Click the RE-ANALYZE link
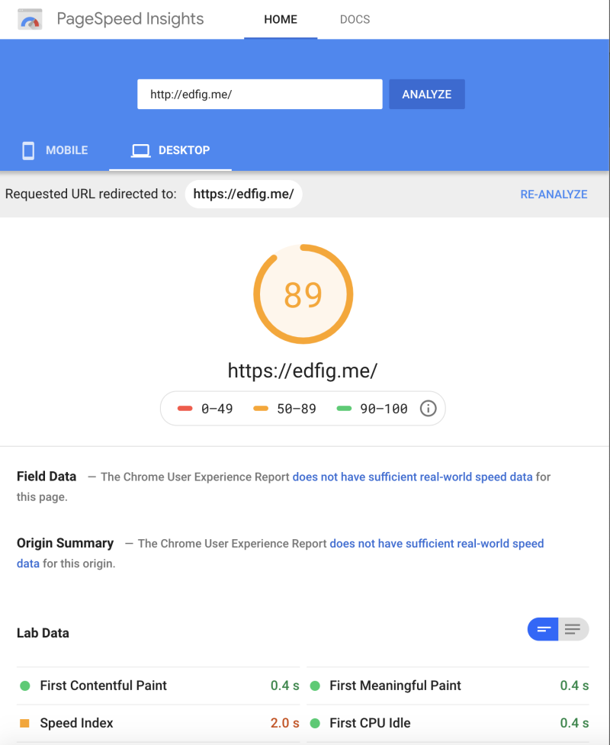 click(554, 194)
